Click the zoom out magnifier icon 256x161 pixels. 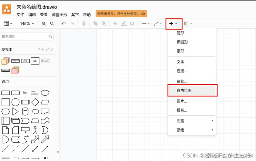point(52,23)
